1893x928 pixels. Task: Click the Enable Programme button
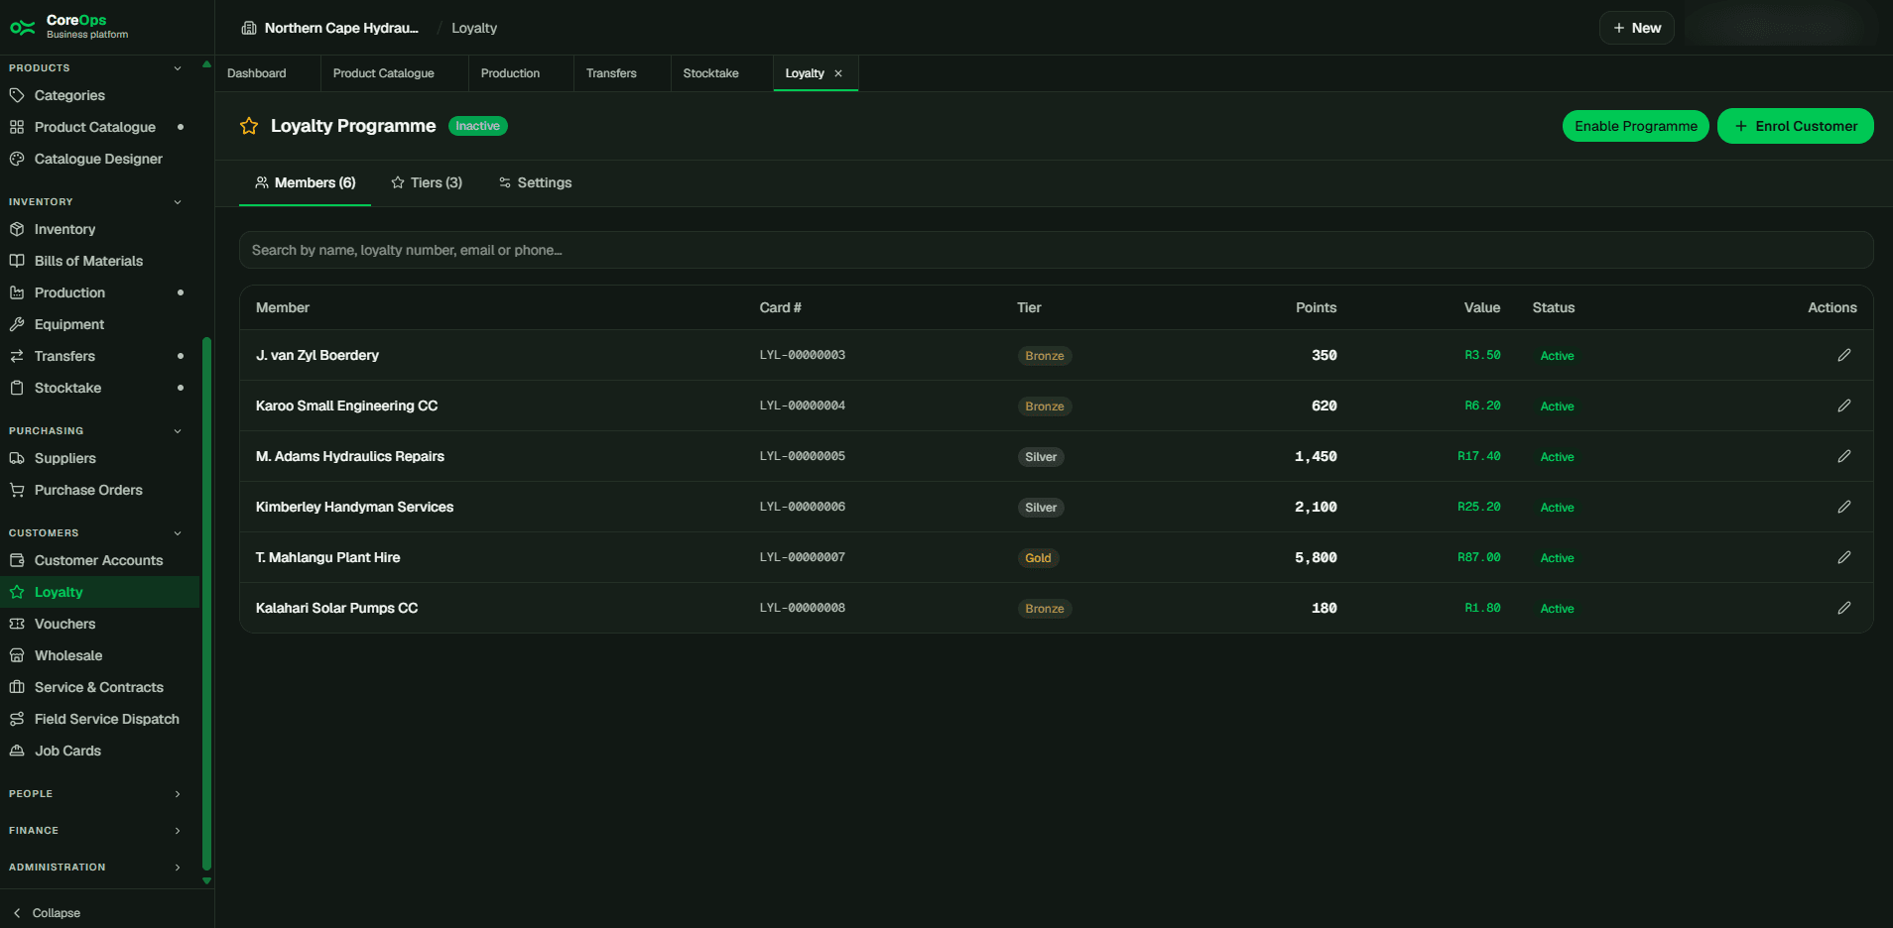pos(1636,126)
